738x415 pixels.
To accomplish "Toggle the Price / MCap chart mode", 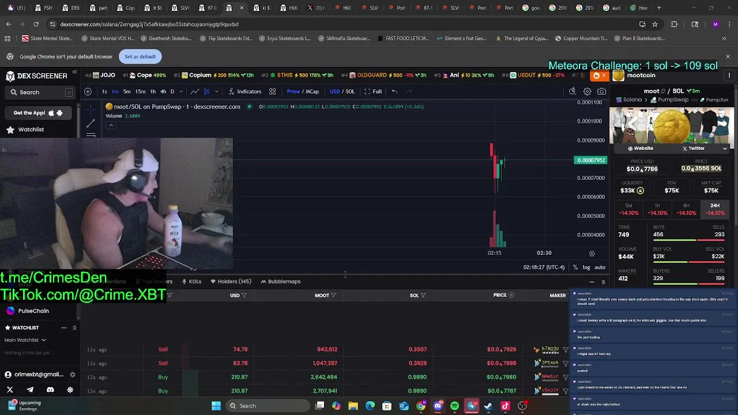I will [x=303, y=91].
